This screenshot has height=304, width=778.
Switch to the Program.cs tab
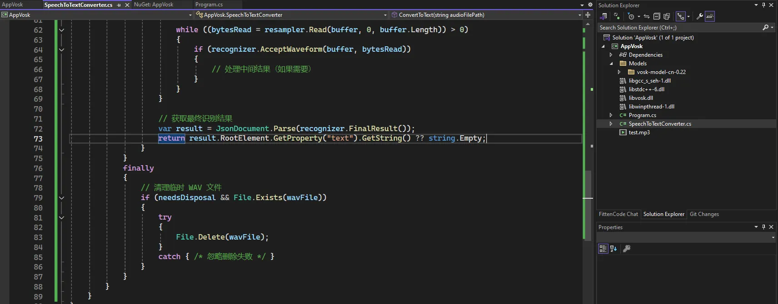tap(209, 5)
